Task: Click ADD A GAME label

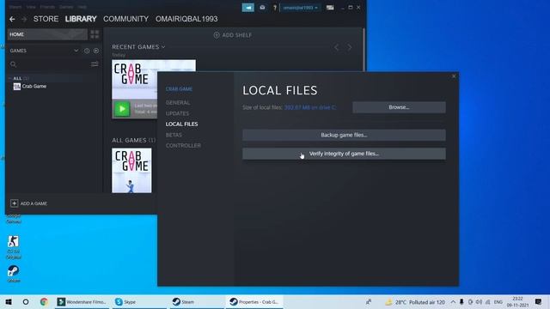Action: coord(34,203)
